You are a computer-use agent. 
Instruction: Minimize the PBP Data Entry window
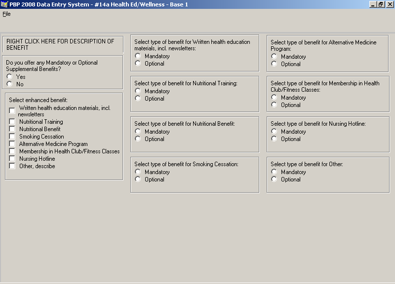tap(373, 4)
